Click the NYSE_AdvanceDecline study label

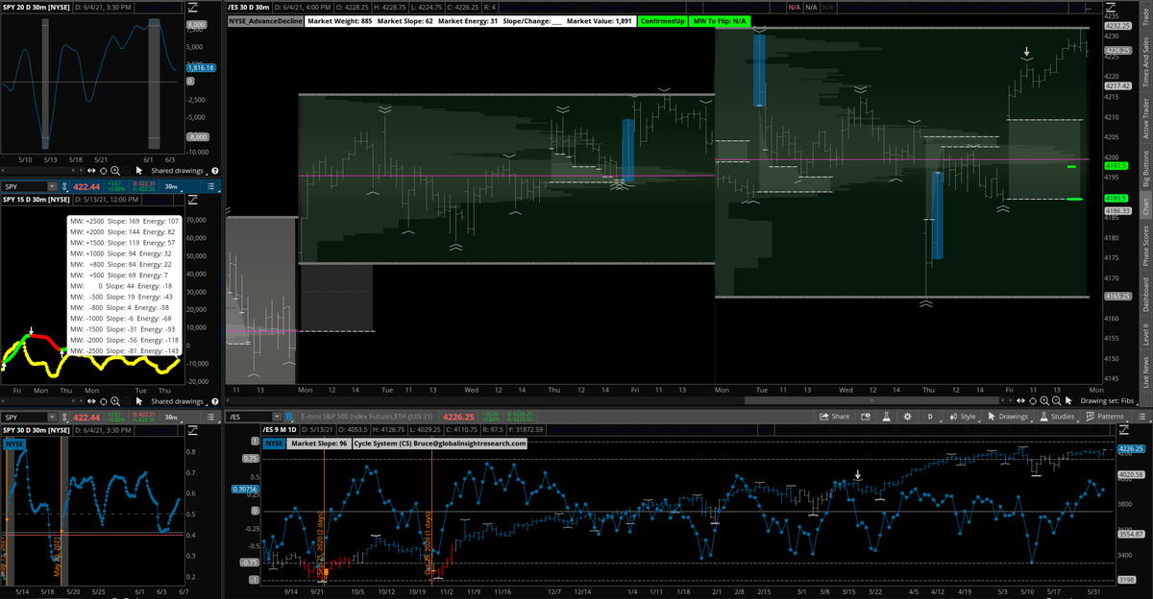click(265, 19)
